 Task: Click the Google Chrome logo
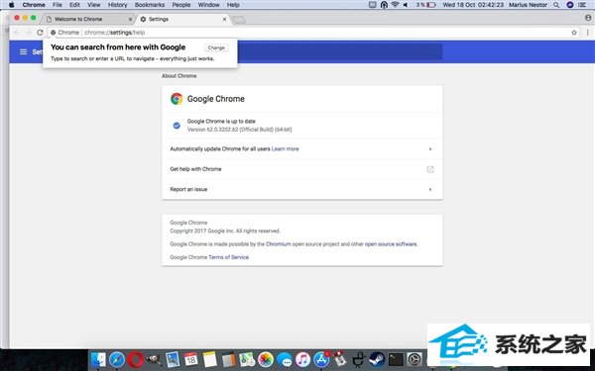pos(177,99)
